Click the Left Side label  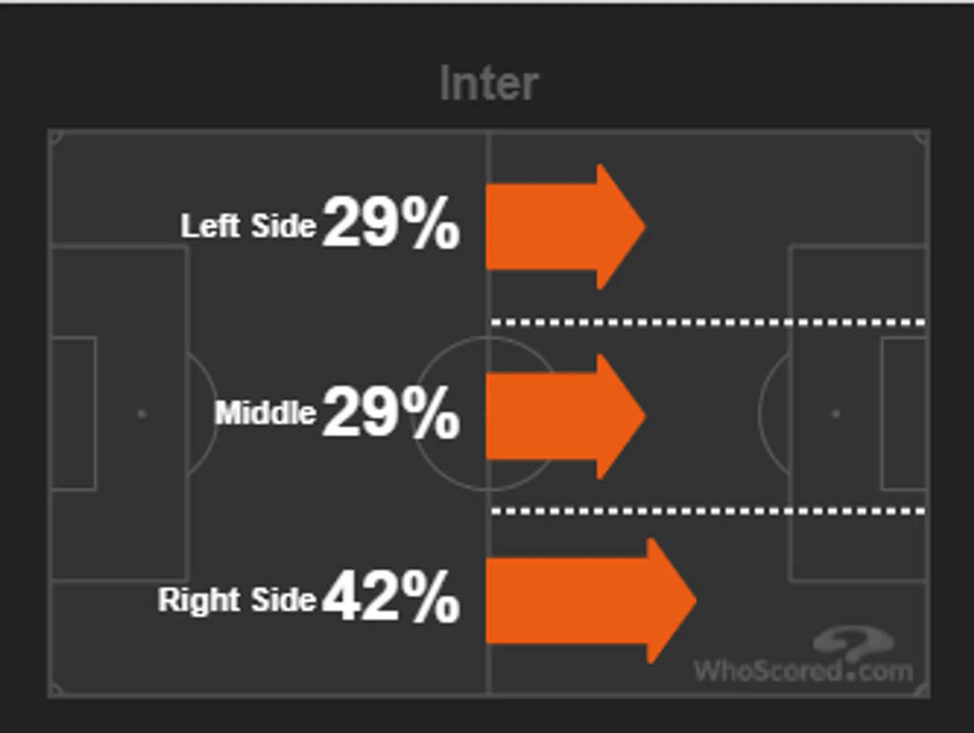[x=248, y=226]
